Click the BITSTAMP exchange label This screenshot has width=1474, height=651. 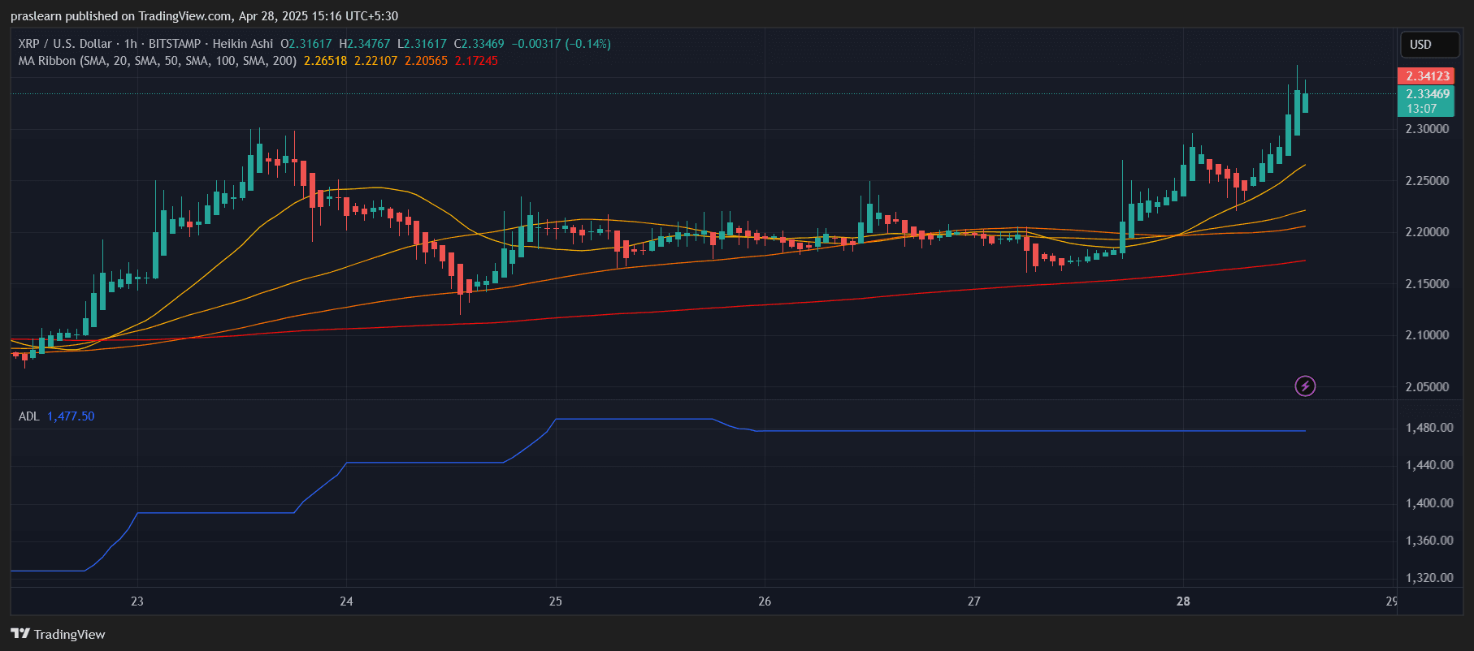[175, 44]
